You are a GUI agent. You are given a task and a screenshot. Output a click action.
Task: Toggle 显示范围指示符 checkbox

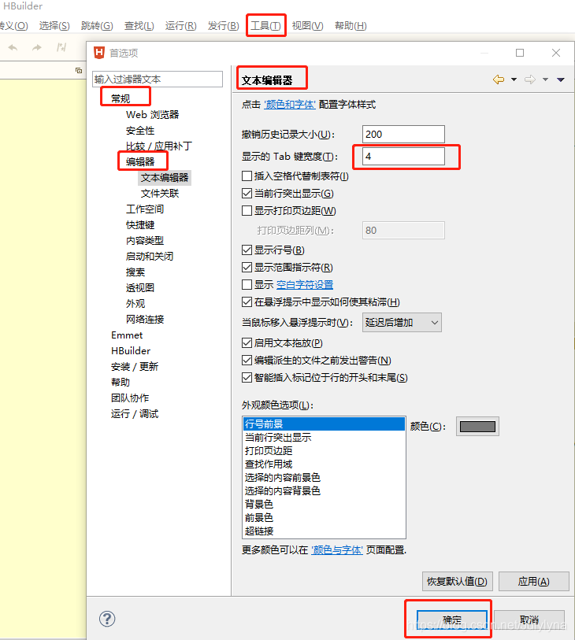pos(247,268)
